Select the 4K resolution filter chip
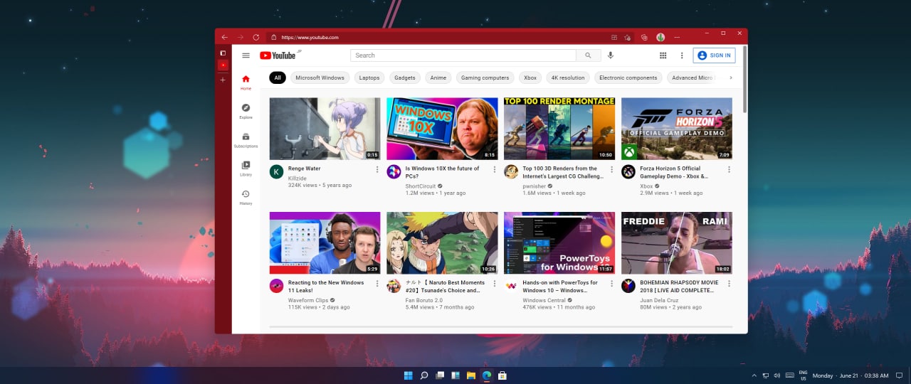Screen dimensions: 911x384 (568, 78)
